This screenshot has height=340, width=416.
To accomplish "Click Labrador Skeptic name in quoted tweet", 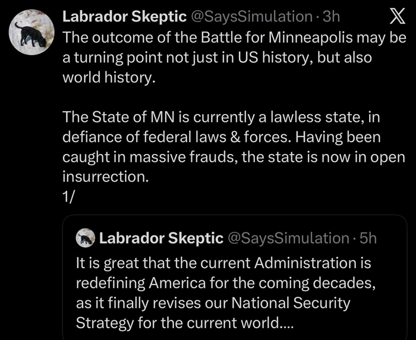I will 160,238.
